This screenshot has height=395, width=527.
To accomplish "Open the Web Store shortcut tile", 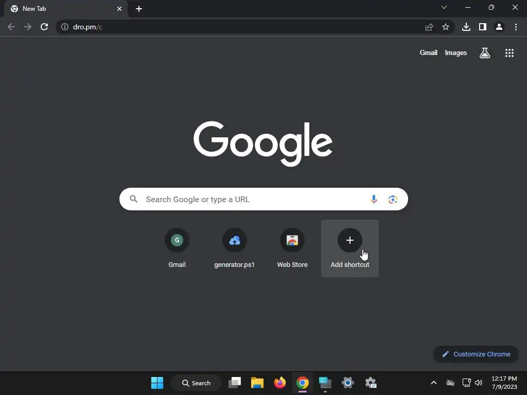I will coord(292,248).
